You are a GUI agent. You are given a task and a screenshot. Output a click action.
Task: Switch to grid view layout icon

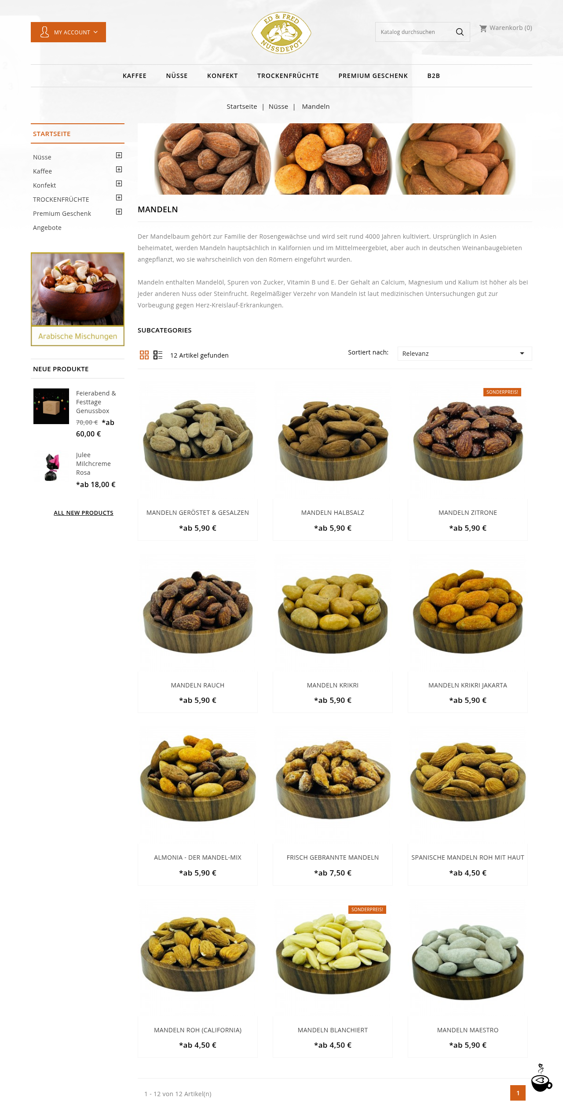click(x=144, y=355)
